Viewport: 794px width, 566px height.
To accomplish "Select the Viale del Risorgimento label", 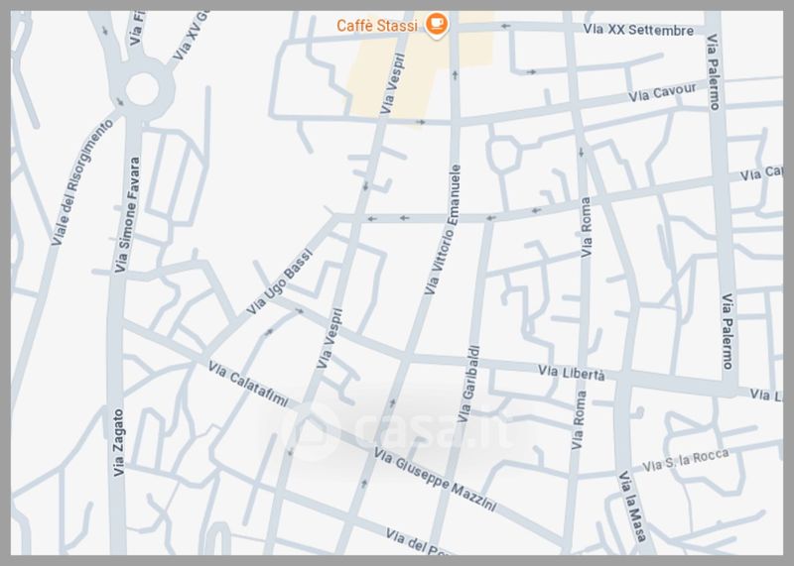I will click(81, 181).
